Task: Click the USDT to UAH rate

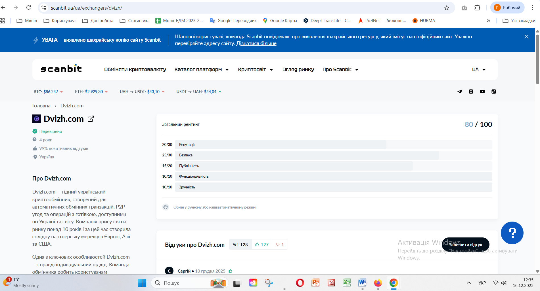Action: pos(199,92)
